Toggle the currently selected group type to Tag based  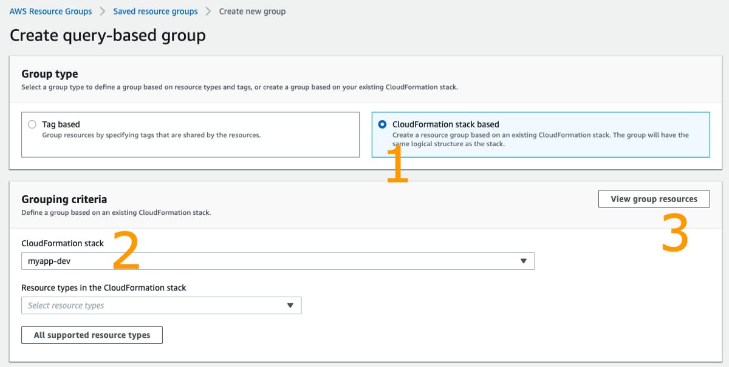tap(32, 124)
